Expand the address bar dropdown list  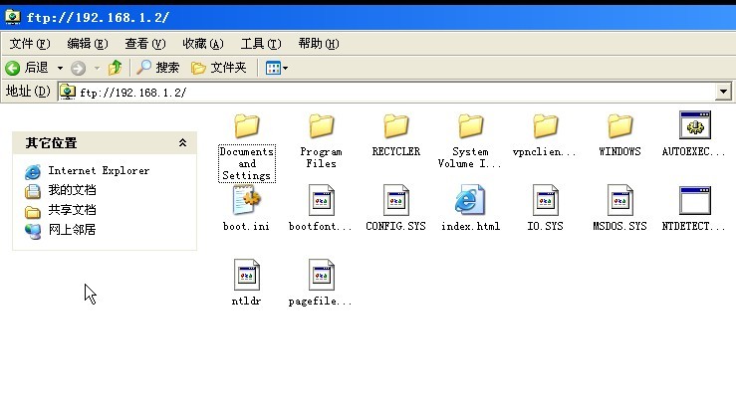pos(723,92)
